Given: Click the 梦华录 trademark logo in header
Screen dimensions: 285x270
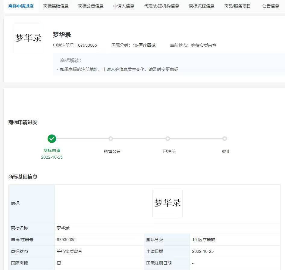Looking at the screenshot, I should 28,38.
